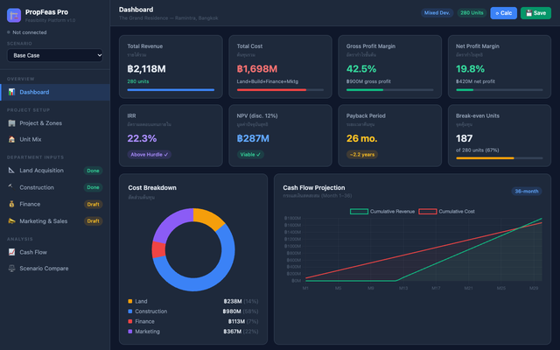Click the green Save button
This screenshot has height=350, width=560.
(535, 13)
